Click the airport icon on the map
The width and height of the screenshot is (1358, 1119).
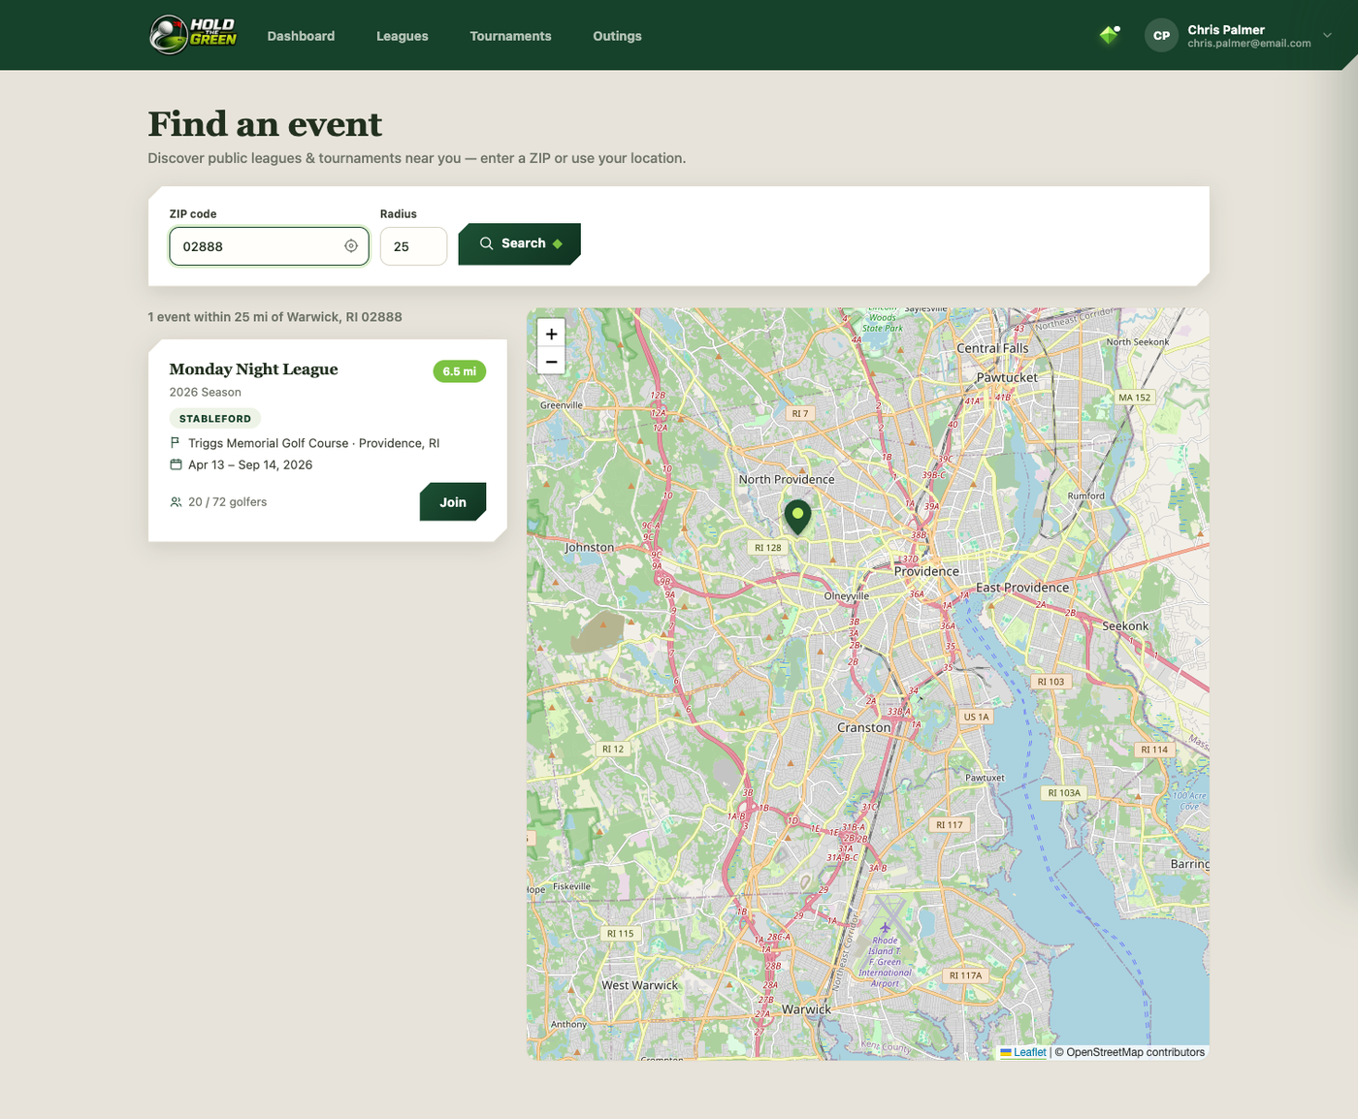[x=885, y=927]
